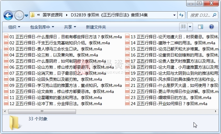Select file icon of 24 开业如何择日
Viewport: 221px width, 134px height.
coord(127,104)
